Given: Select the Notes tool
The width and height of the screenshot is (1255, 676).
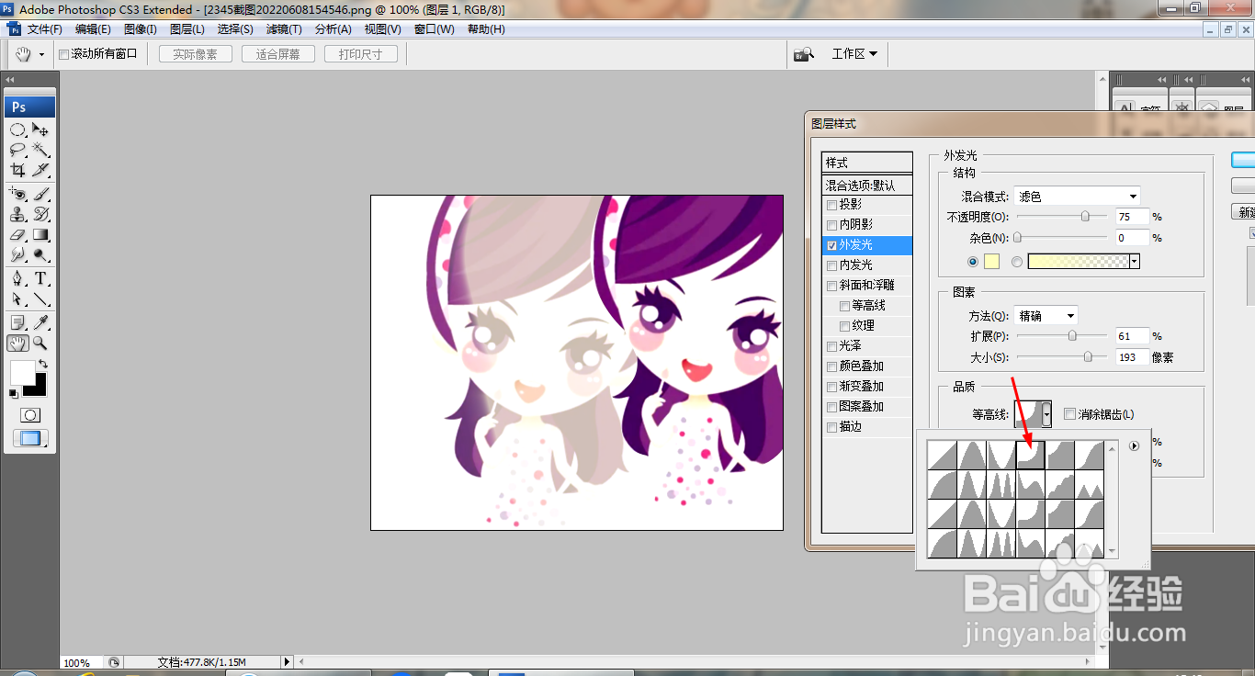Looking at the screenshot, I should coord(17,322).
